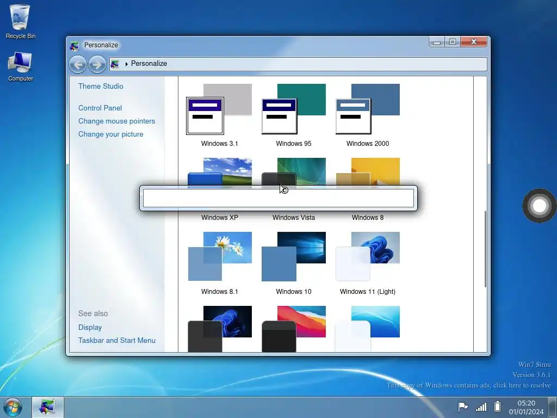
Task: Go back with the Back arrow button
Action: [x=78, y=64]
